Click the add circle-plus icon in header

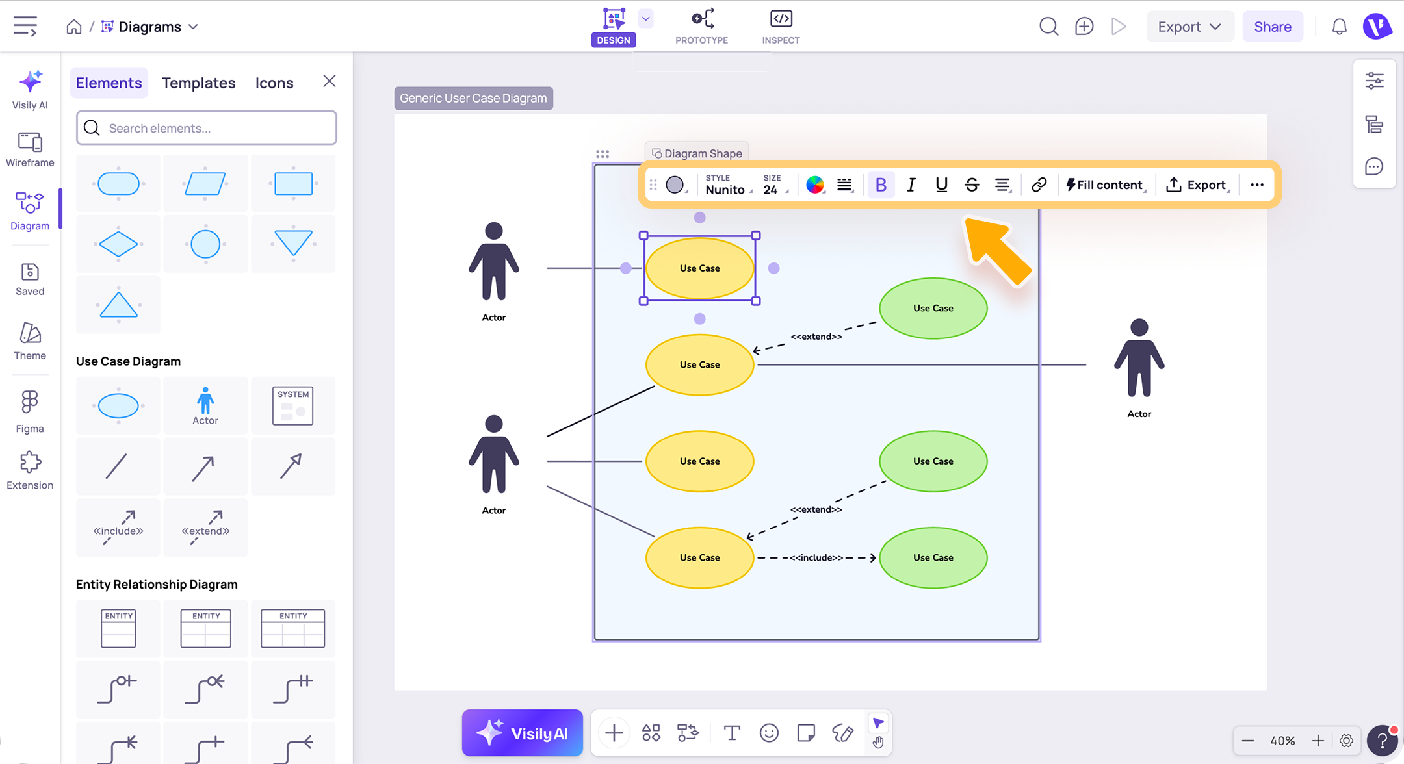coord(1084,27)
